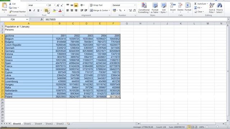Switch to Page Layout view in status bar
Viewport: 230px width, 129px height.
click(x=193, y=127)
